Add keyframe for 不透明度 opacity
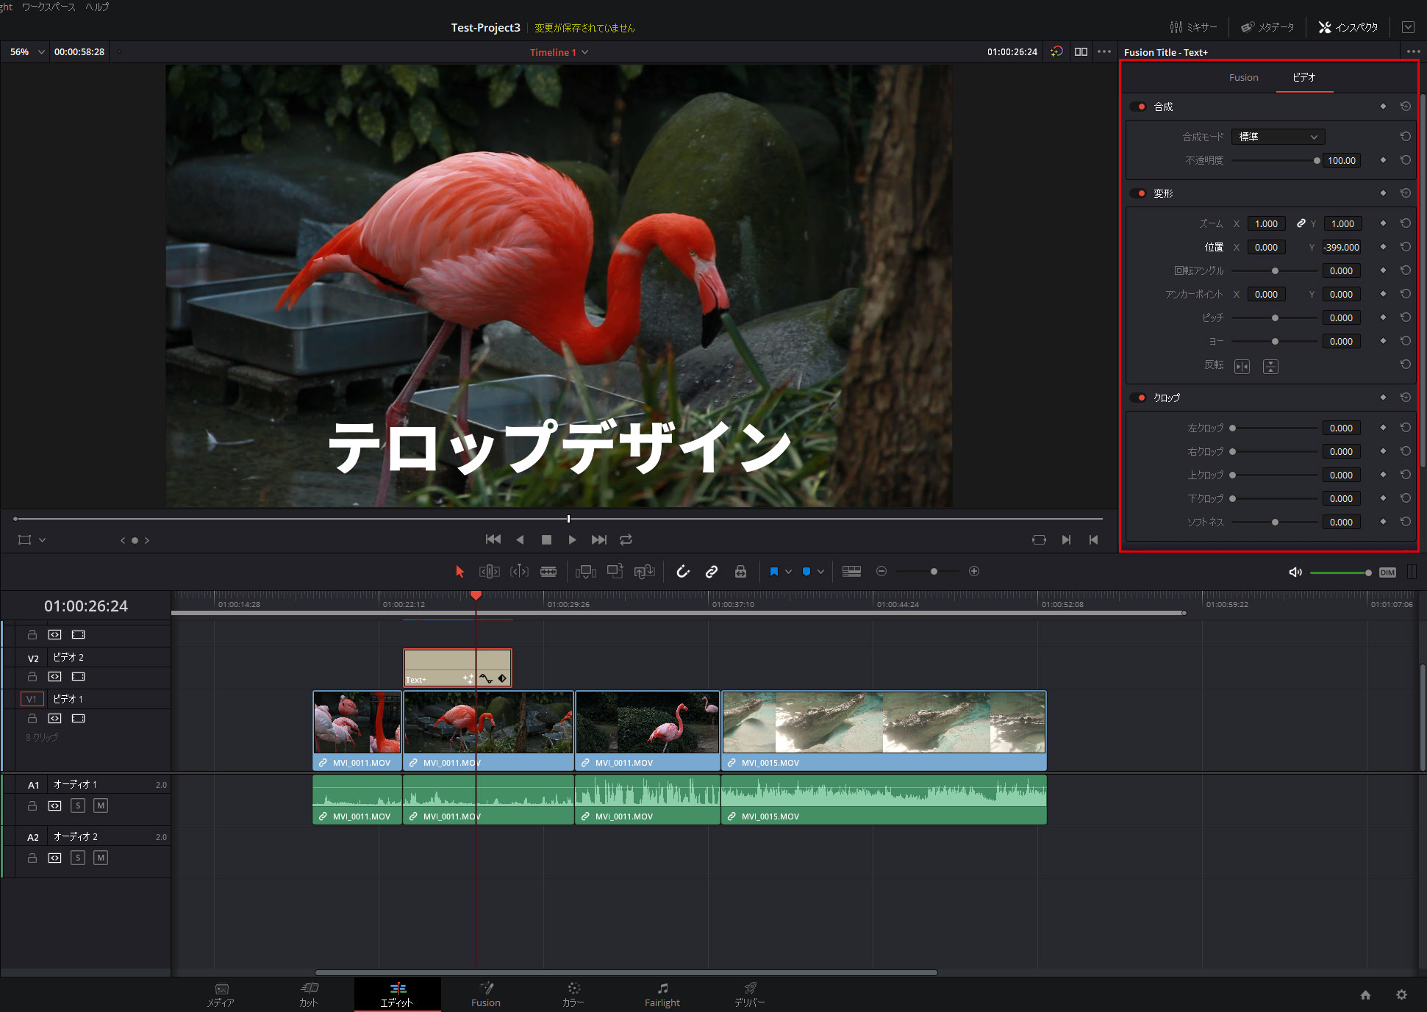 coord(1383,160)
